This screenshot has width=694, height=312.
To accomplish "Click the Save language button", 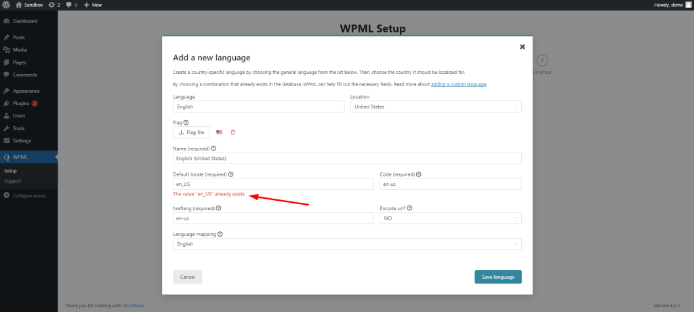I will click(x=498, y=277).
